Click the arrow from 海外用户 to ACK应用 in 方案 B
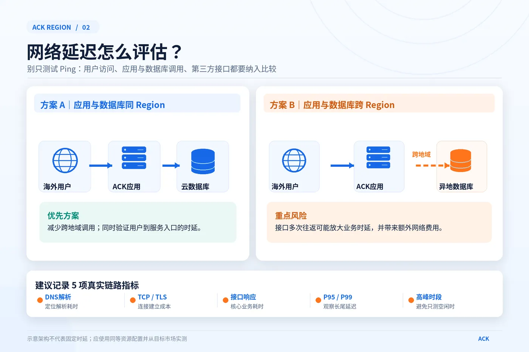Image resolution: width=529 pixels, height=352 pixels. (x=342, y=165)
